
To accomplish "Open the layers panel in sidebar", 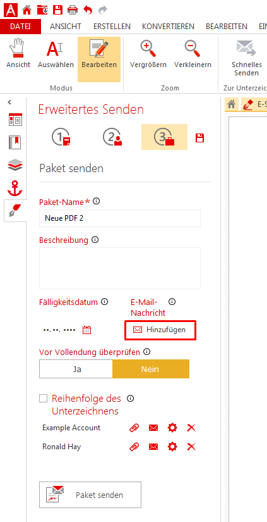I will 15,165.
